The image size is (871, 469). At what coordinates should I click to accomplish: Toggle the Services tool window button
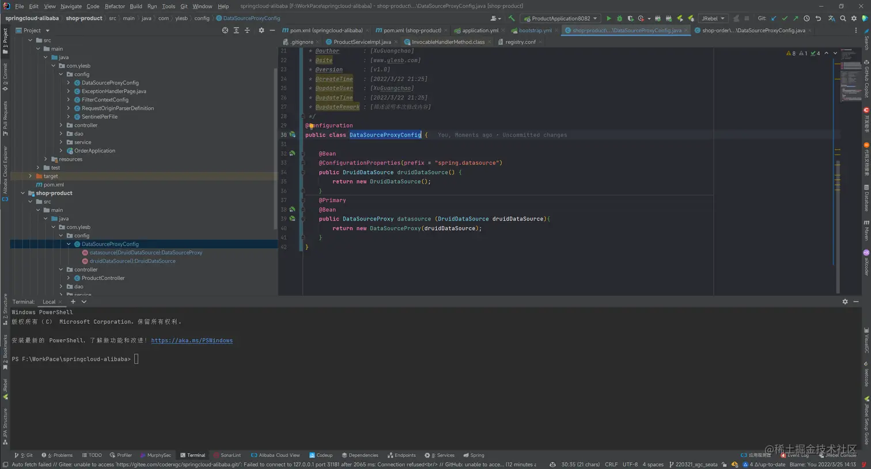(x=440, y=455)
